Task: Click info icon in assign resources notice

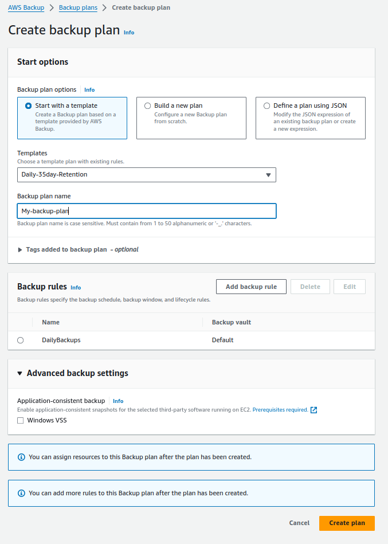Action: (21, 457)
